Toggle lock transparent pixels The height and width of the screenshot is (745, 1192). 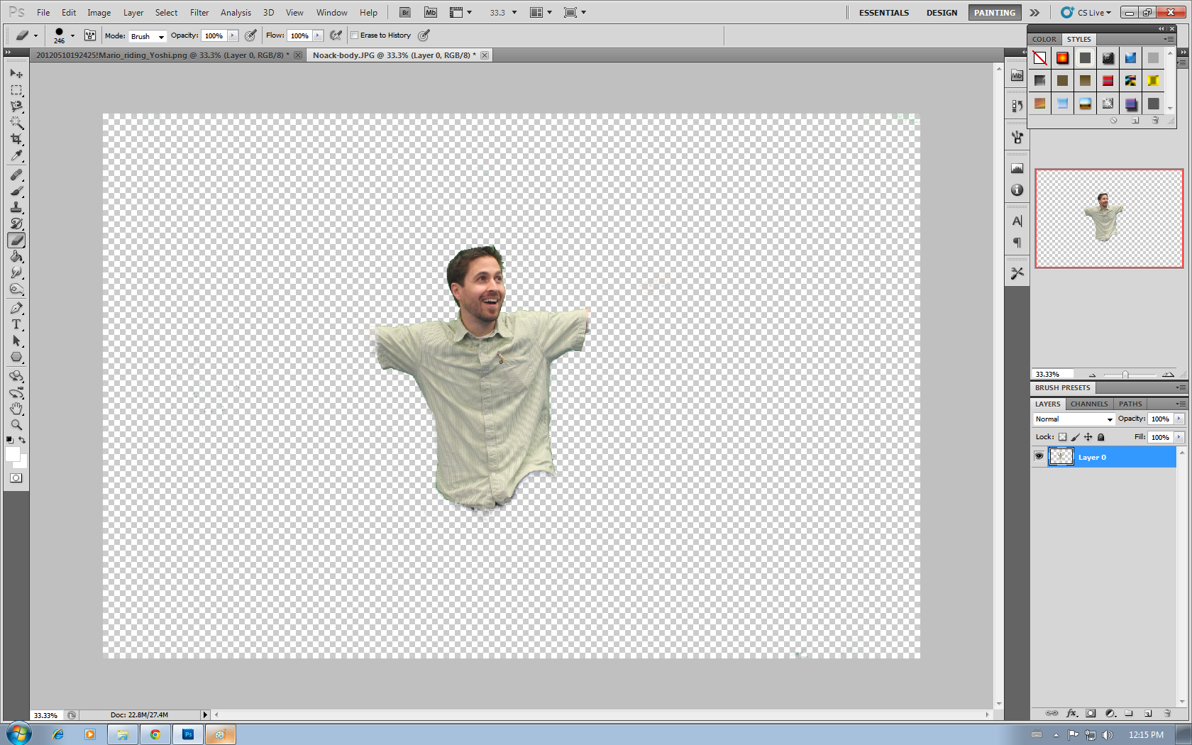click(1062, 437)
